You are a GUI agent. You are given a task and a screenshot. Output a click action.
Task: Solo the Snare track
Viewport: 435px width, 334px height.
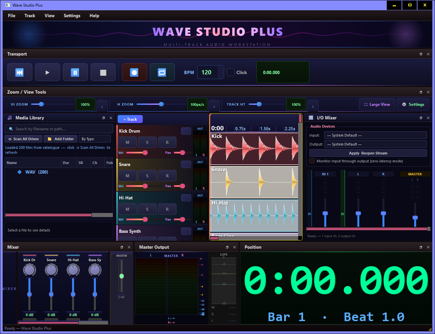click(x=147, y=176)
